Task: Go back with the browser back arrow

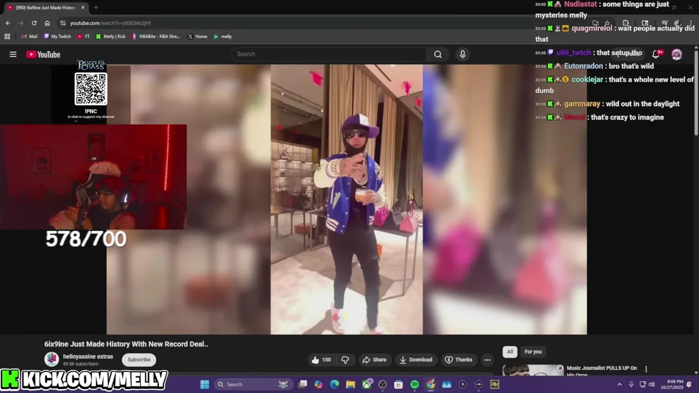Action: [x=8, y=23]
